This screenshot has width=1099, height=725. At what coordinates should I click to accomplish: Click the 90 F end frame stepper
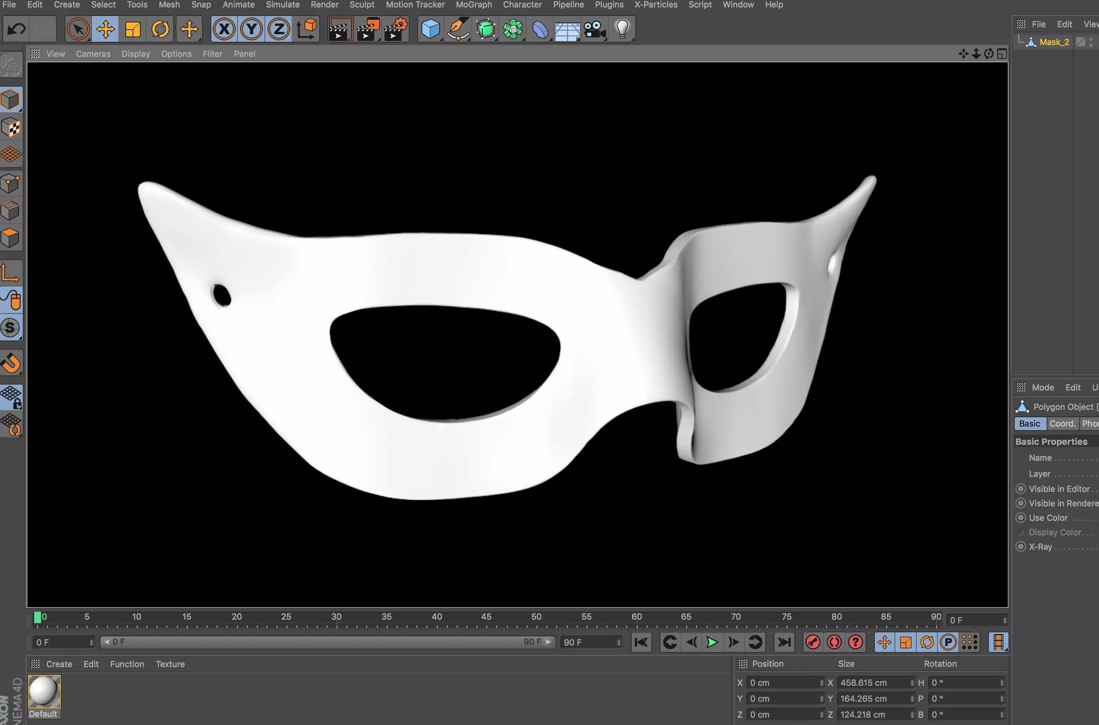619,642
